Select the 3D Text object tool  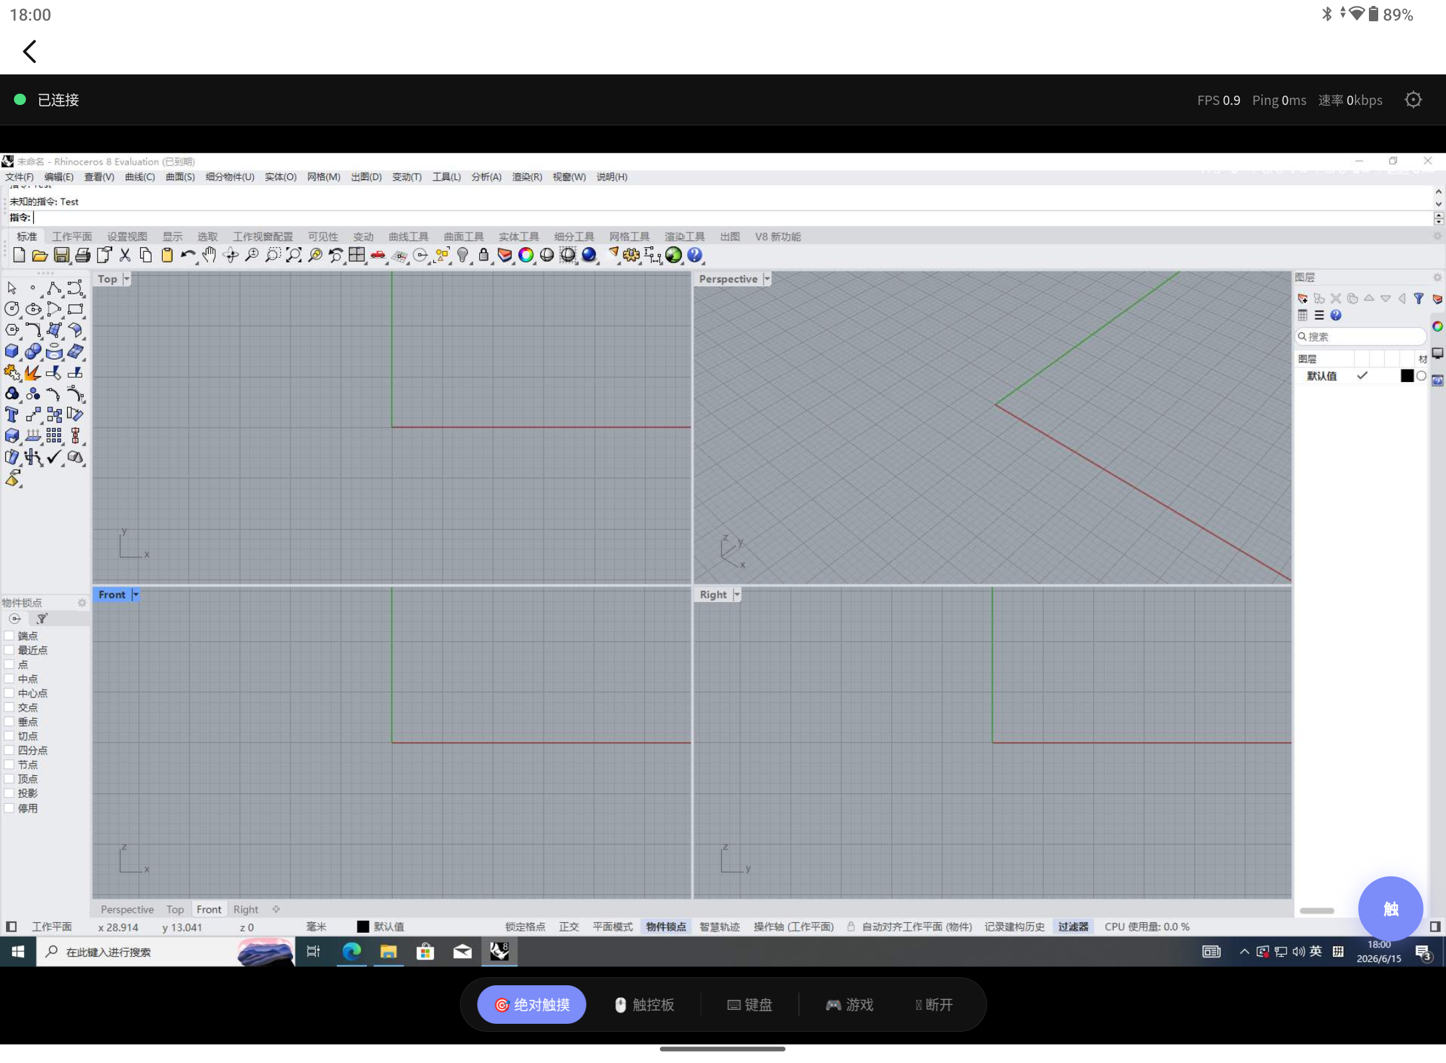point(12,415)
